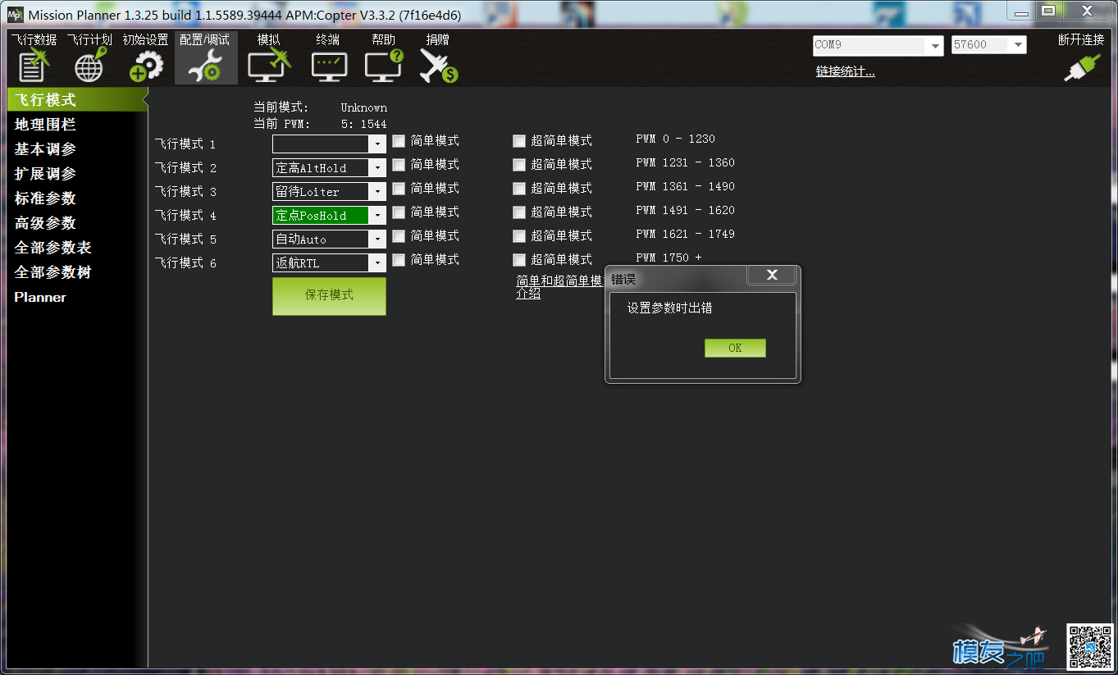This screenshot has height=675, width=1118.
Task: Click the 飞行模式 6 row label
Action: click(x=185, y=263)
